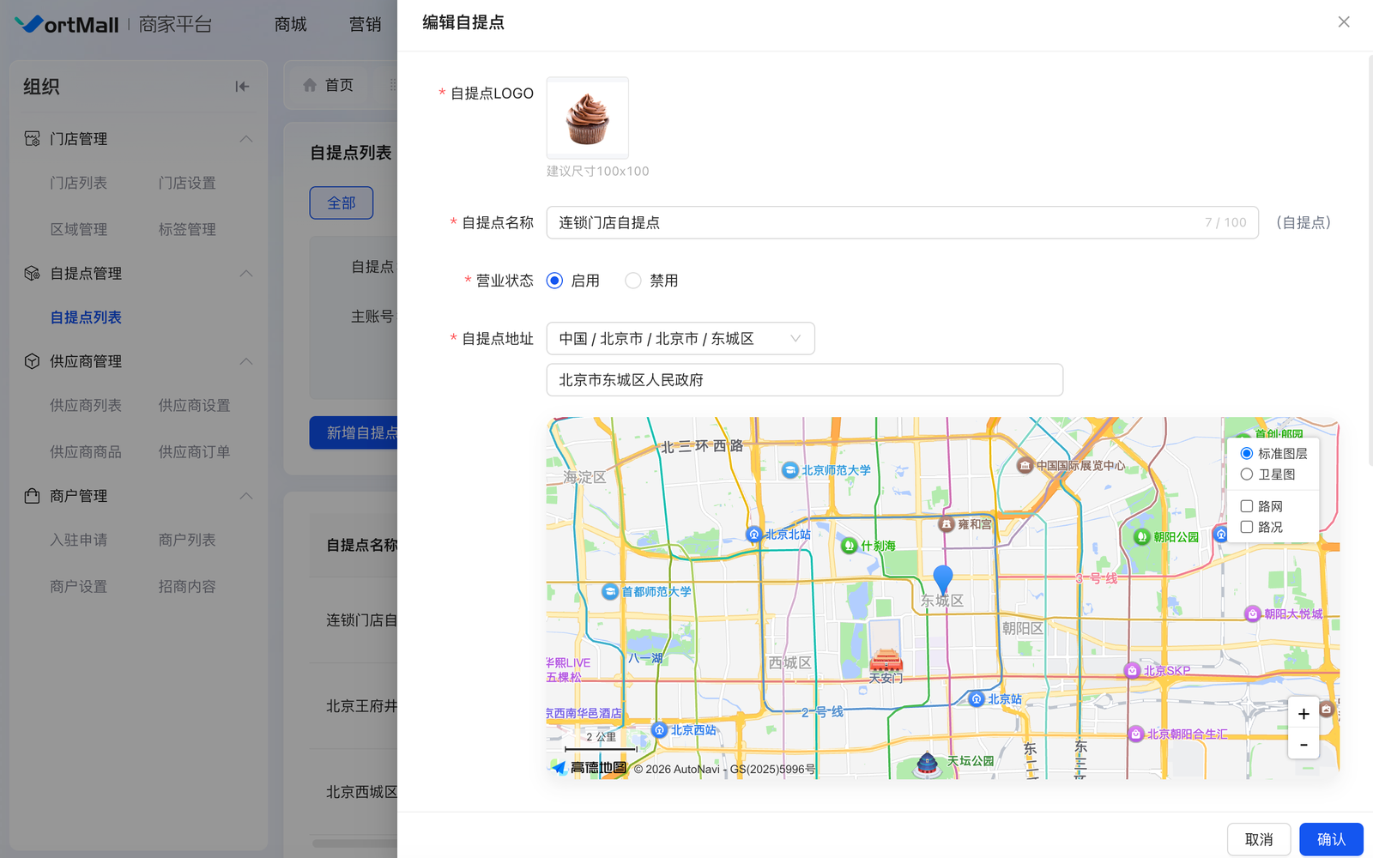
Task: Zoom in the map with plus button
Action: coord(1303,714)
